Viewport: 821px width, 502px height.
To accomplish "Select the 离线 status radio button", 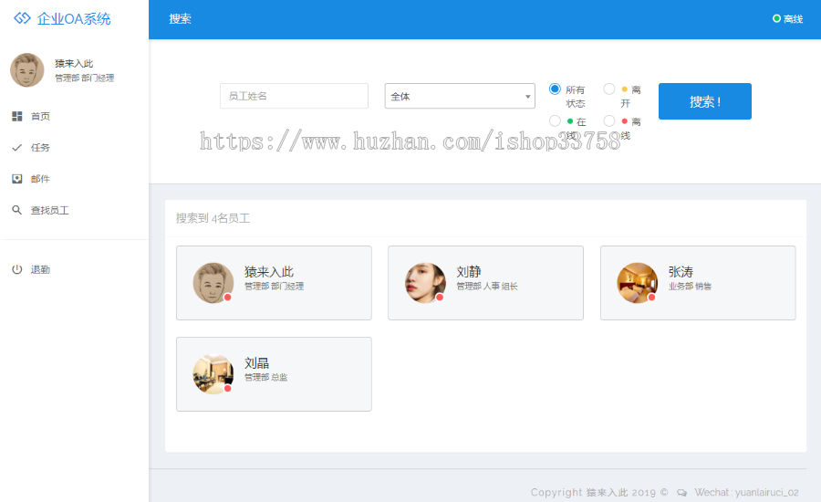I will 609,121.
